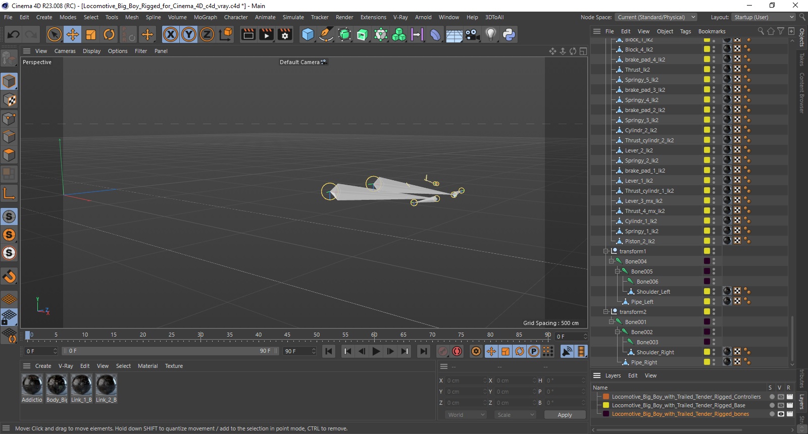Toggle the Z axis lock
Image resolution: width=808 pixels, height=434 pixels.
(x=207, y=34)
